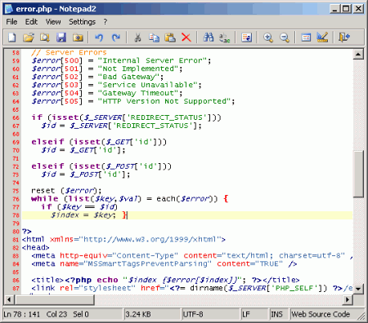Open the View menu
Image resolution: width=368 pixels, height=323 pixels.
[x=53, y=22]
